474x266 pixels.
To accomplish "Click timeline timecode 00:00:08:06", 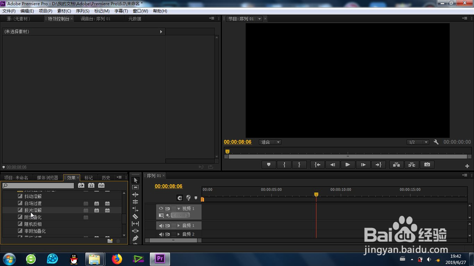I will (168, 186).
